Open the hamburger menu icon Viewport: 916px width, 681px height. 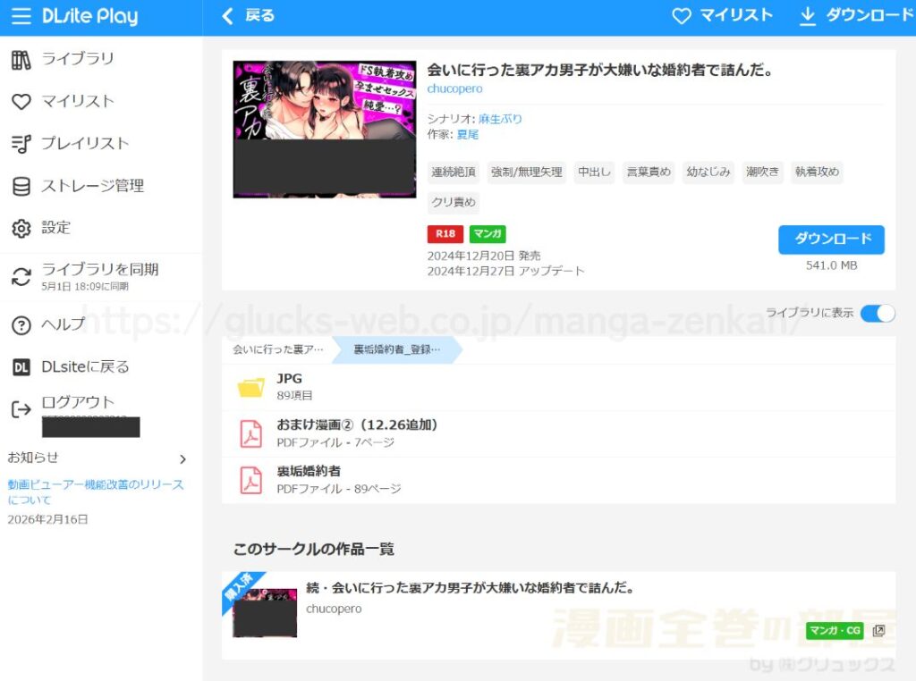coord(21,16)
